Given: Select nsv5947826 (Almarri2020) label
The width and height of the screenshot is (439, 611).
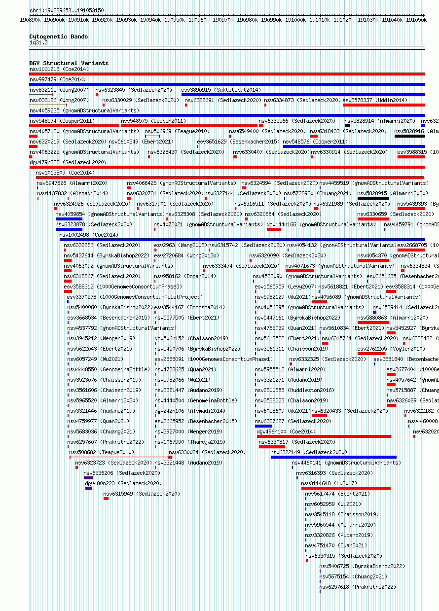Looking at the screenshot, I should 72,183.
